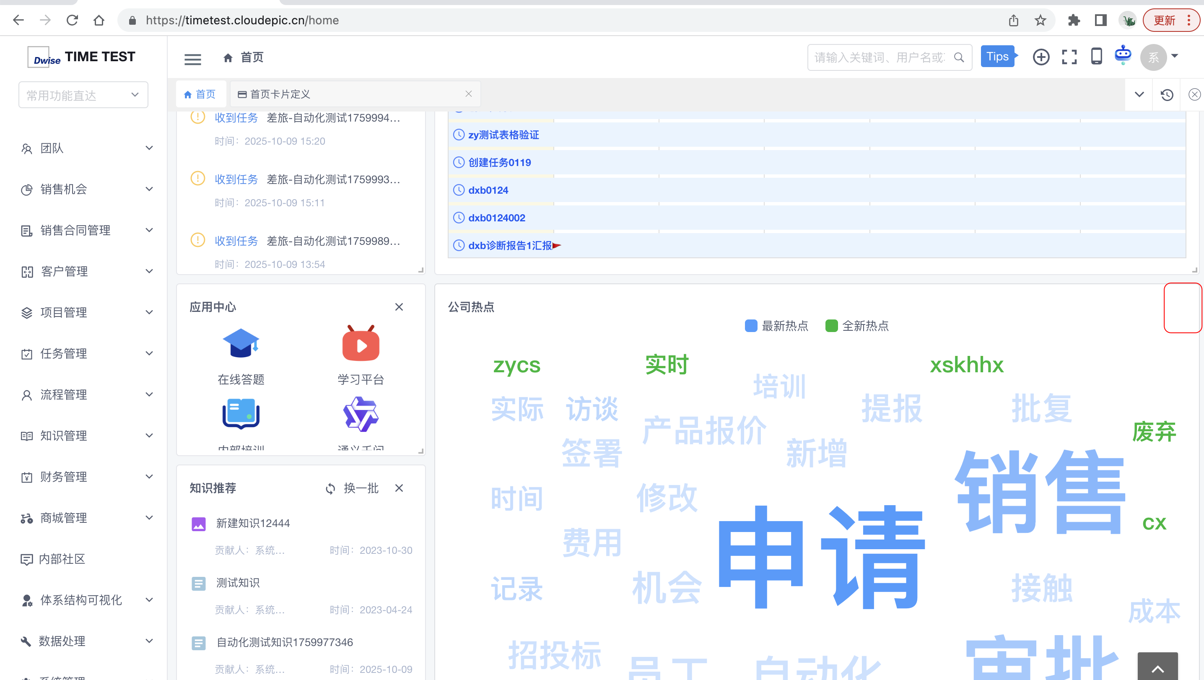
Task: Click the keyword search input field
Action: point(879,57)
